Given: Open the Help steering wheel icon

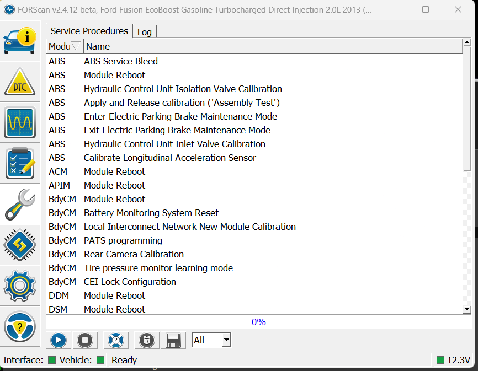Looking at the screenshot, I should (20, 326).
